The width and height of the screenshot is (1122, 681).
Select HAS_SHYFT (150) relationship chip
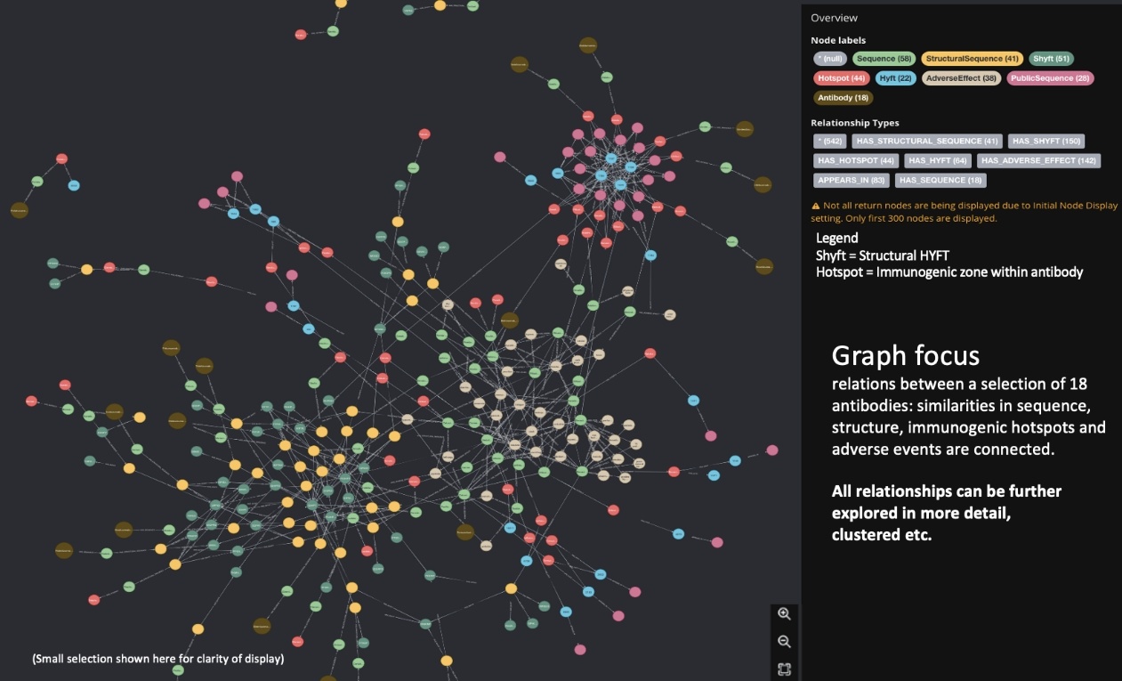click(x=1045, y=141)
